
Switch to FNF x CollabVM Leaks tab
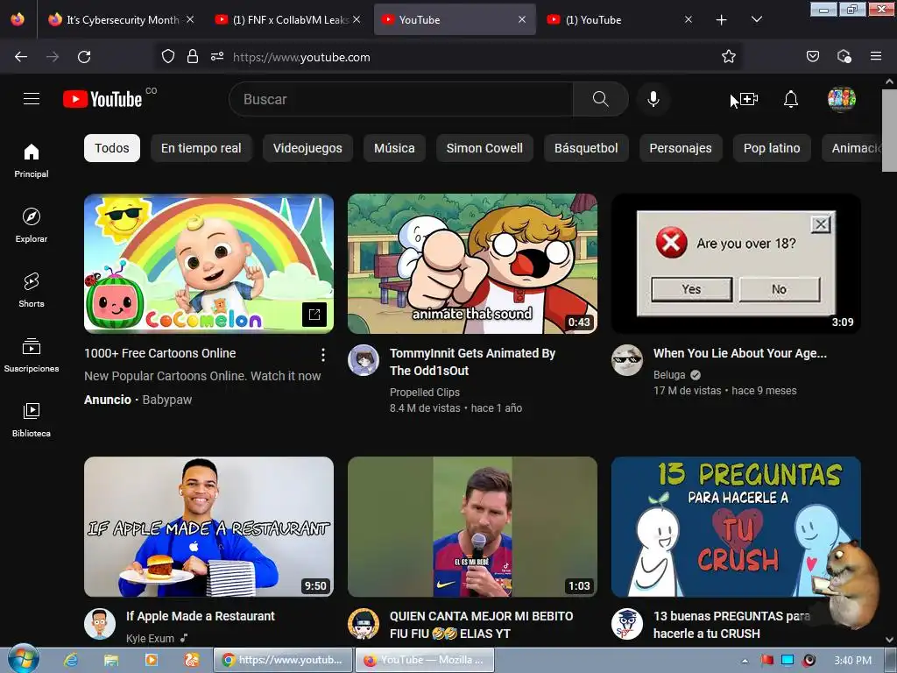coord(289,20)
